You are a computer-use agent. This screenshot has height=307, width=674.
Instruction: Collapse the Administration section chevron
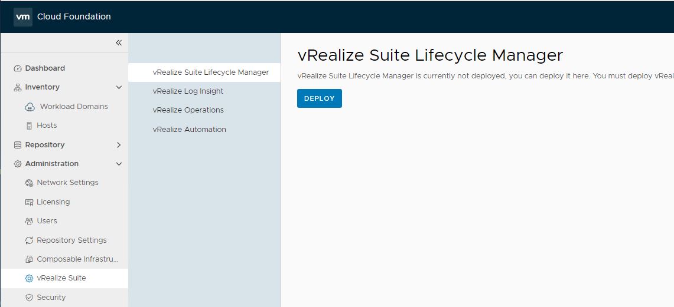click(119, 164)
